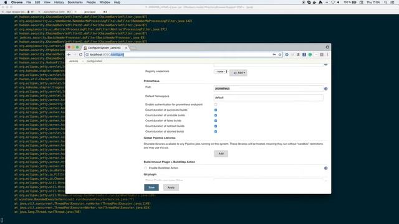Open the History menu
Screen dimensions: 399x224
[x=59, y=2]
